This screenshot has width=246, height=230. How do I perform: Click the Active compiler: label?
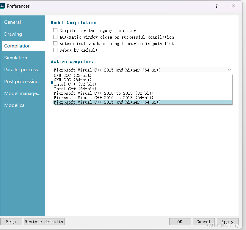72,61
